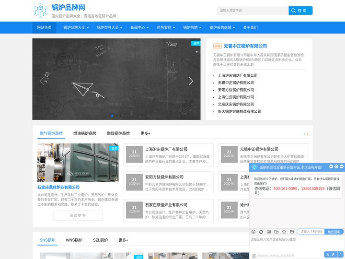The image size is (345, 259).
Task: Click the chat widget avatar logo icon
Action: click(254, 167)
